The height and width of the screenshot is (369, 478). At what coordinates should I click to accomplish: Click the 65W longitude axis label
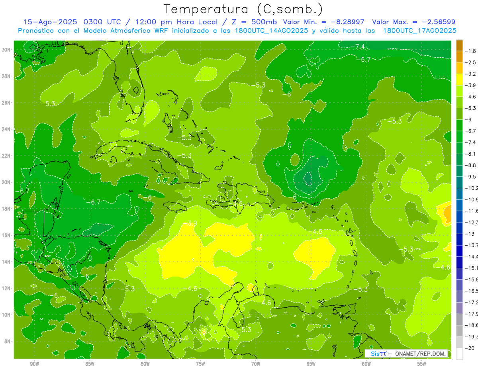(311, 364)
